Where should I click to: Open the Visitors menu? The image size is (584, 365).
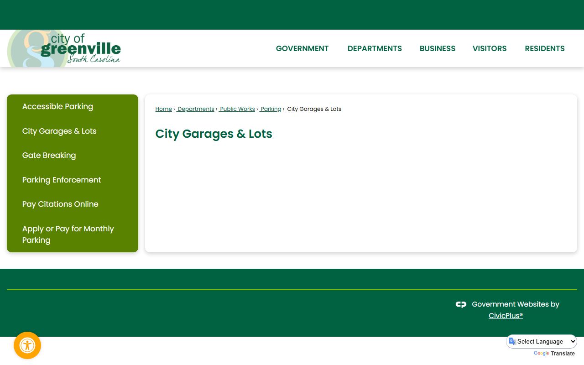click(x=490, y=48)
